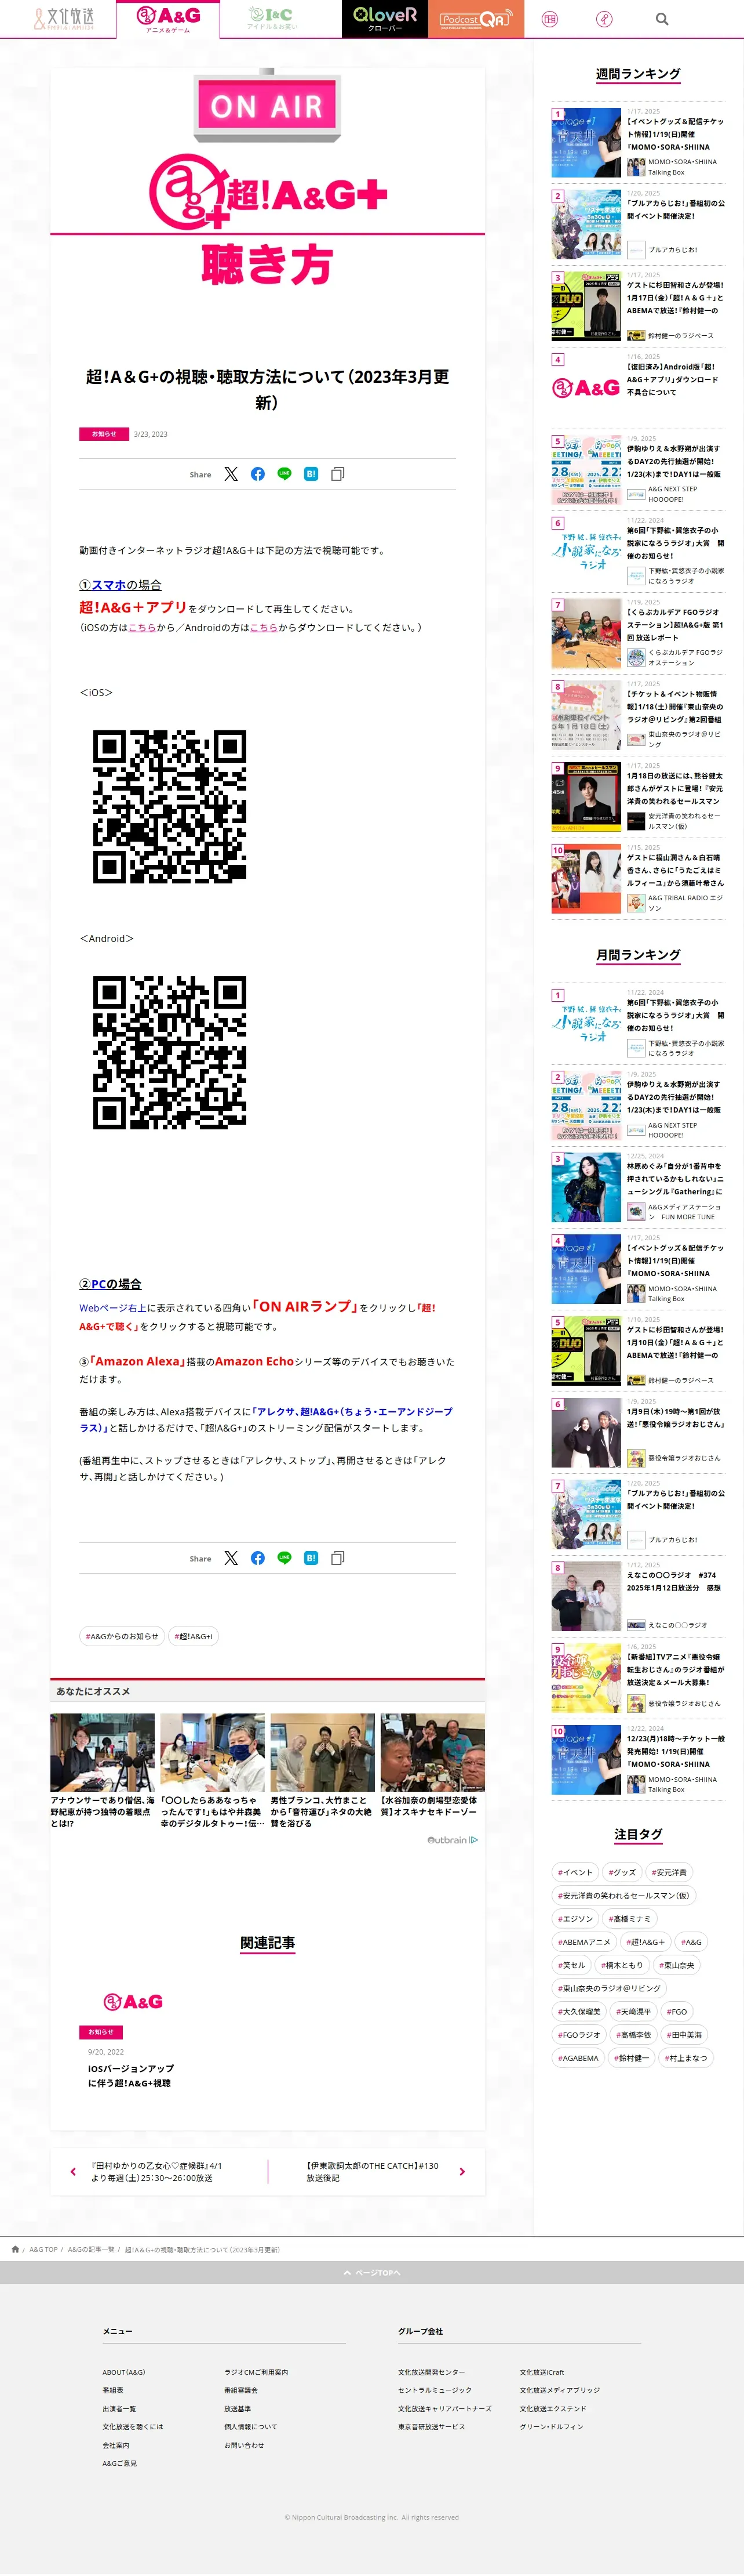This screenshot has height=2576, width=744.
Task: Open monthly ranking #9 悪役令嬢 thumbnail
Action: click(x=586, y=1678)
